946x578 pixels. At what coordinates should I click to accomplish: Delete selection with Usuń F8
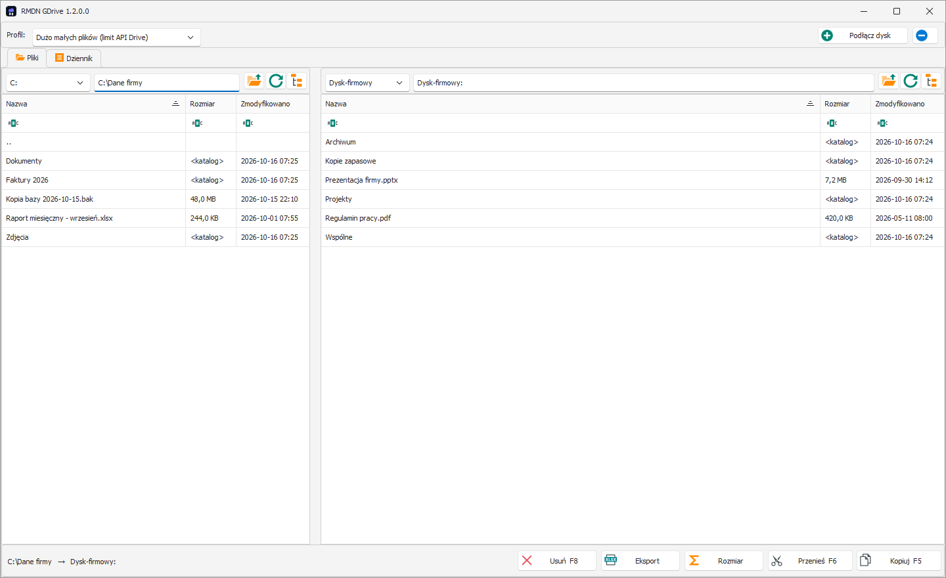(557, 561)
